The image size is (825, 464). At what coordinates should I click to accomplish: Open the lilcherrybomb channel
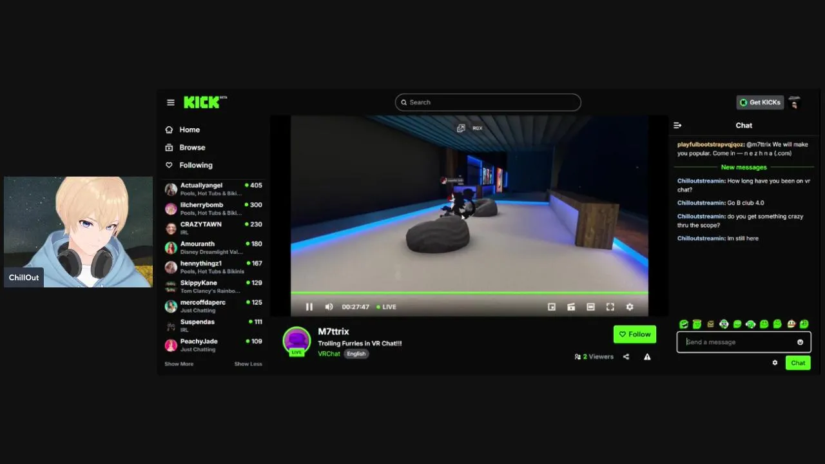coord(214,208)
